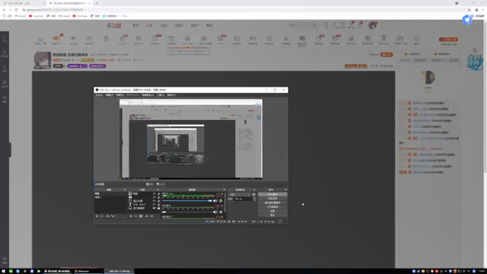The width and height of the screenshot is (487, 274).
Task: Bookmark this page with the star icon
Action: 469,10
